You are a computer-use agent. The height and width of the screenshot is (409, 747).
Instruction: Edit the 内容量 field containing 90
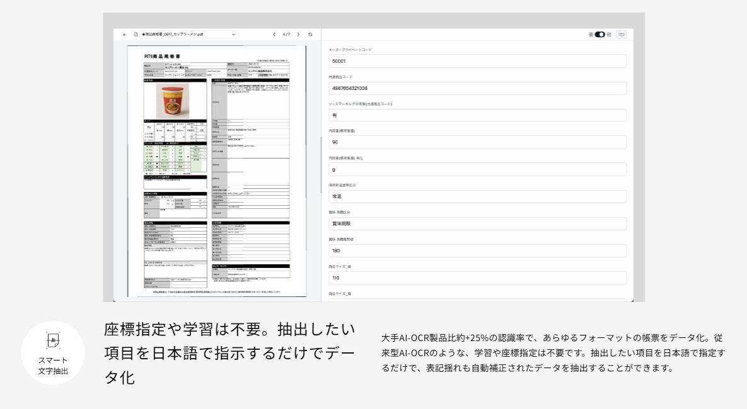click(477, 142)
